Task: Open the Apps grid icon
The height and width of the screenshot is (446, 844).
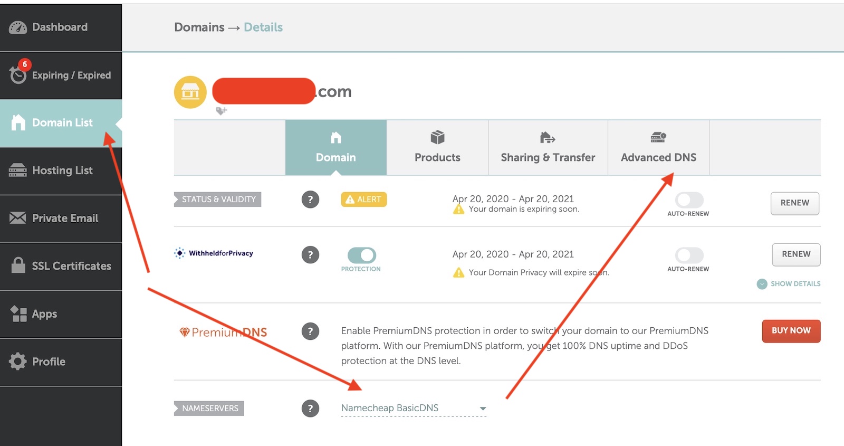Action: tap(18, 314)
